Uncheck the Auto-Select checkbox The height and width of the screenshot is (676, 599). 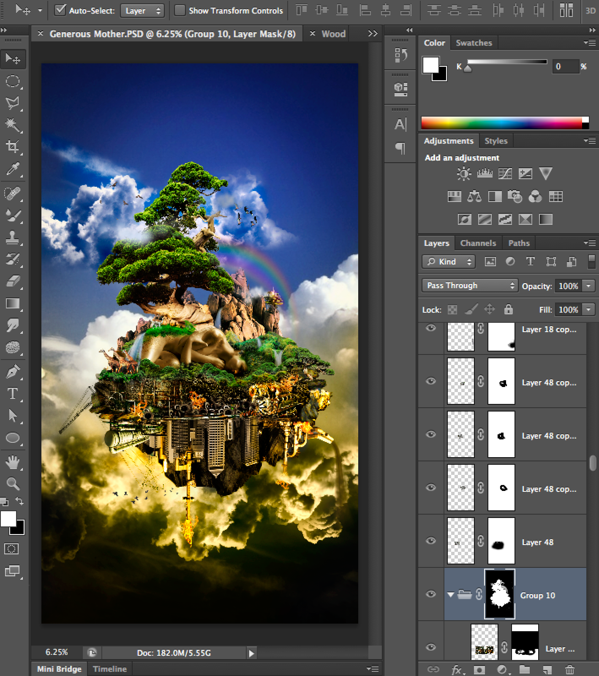[x=60, y=10]
